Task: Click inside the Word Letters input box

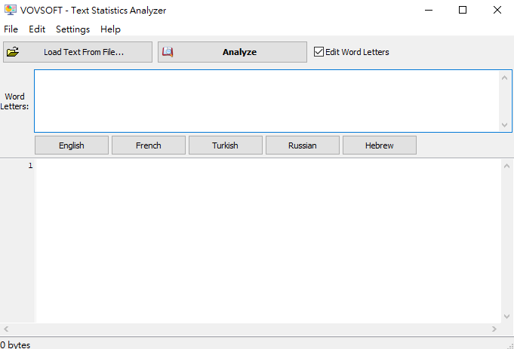Action: [x=264, y=100]
